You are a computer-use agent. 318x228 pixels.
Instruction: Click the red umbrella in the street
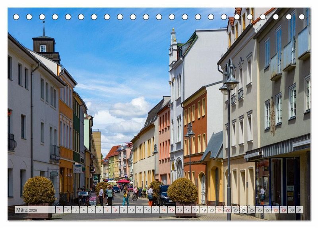[x=124, y=181]
